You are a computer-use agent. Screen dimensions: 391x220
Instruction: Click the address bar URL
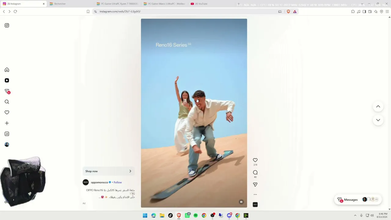click(x=120, y=12)
